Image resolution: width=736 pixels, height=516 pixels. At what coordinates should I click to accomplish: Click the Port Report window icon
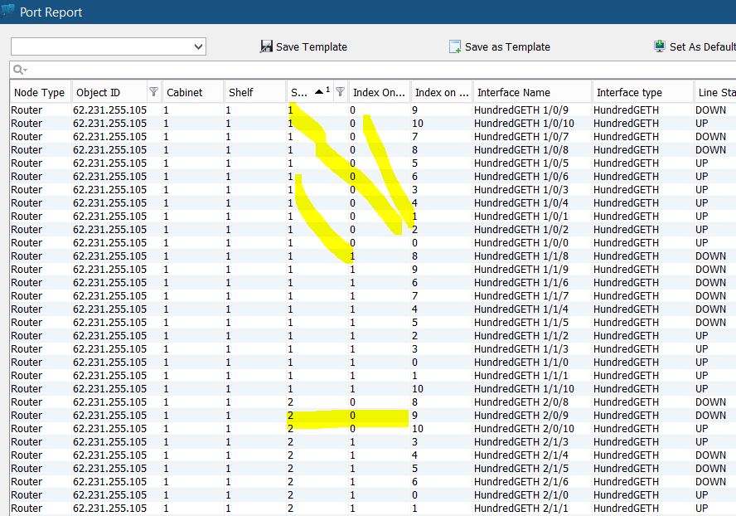coord(7,12)
